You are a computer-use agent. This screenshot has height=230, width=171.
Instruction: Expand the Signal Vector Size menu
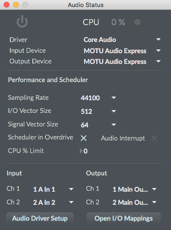tap(98, 125)
